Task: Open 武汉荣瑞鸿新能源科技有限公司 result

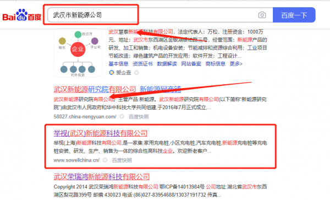Action: (102, 177)
